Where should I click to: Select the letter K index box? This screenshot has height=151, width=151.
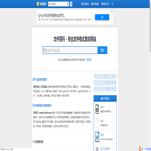click(x=100, y=83)
